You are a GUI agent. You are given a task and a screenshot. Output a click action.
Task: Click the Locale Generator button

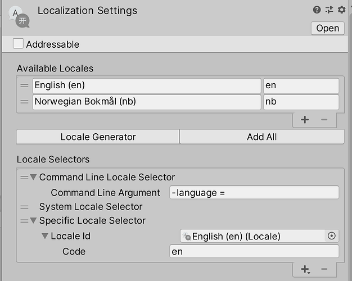[98, 137]
